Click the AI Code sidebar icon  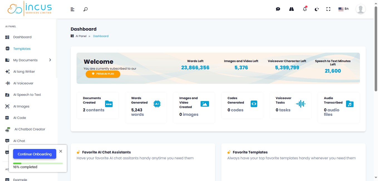pyautogui.click(x=8, y=118)
